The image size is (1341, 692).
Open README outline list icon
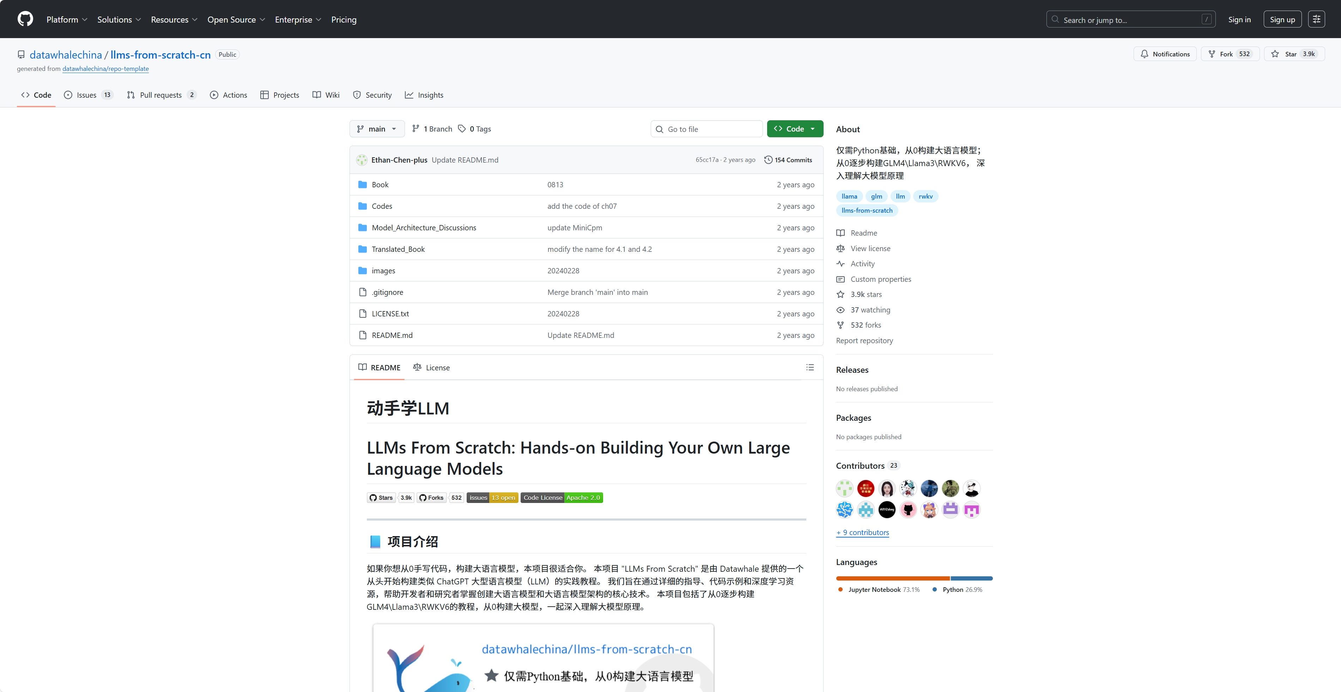tap(809, 367)
